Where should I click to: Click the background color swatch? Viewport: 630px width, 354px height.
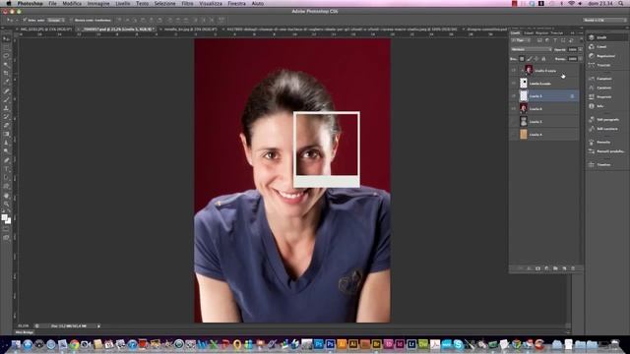click(x=9, y=220)
